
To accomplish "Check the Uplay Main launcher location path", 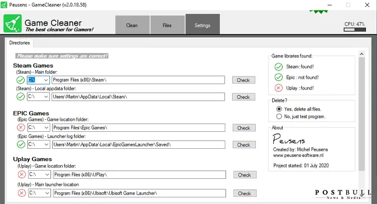I will pos(245,193).
